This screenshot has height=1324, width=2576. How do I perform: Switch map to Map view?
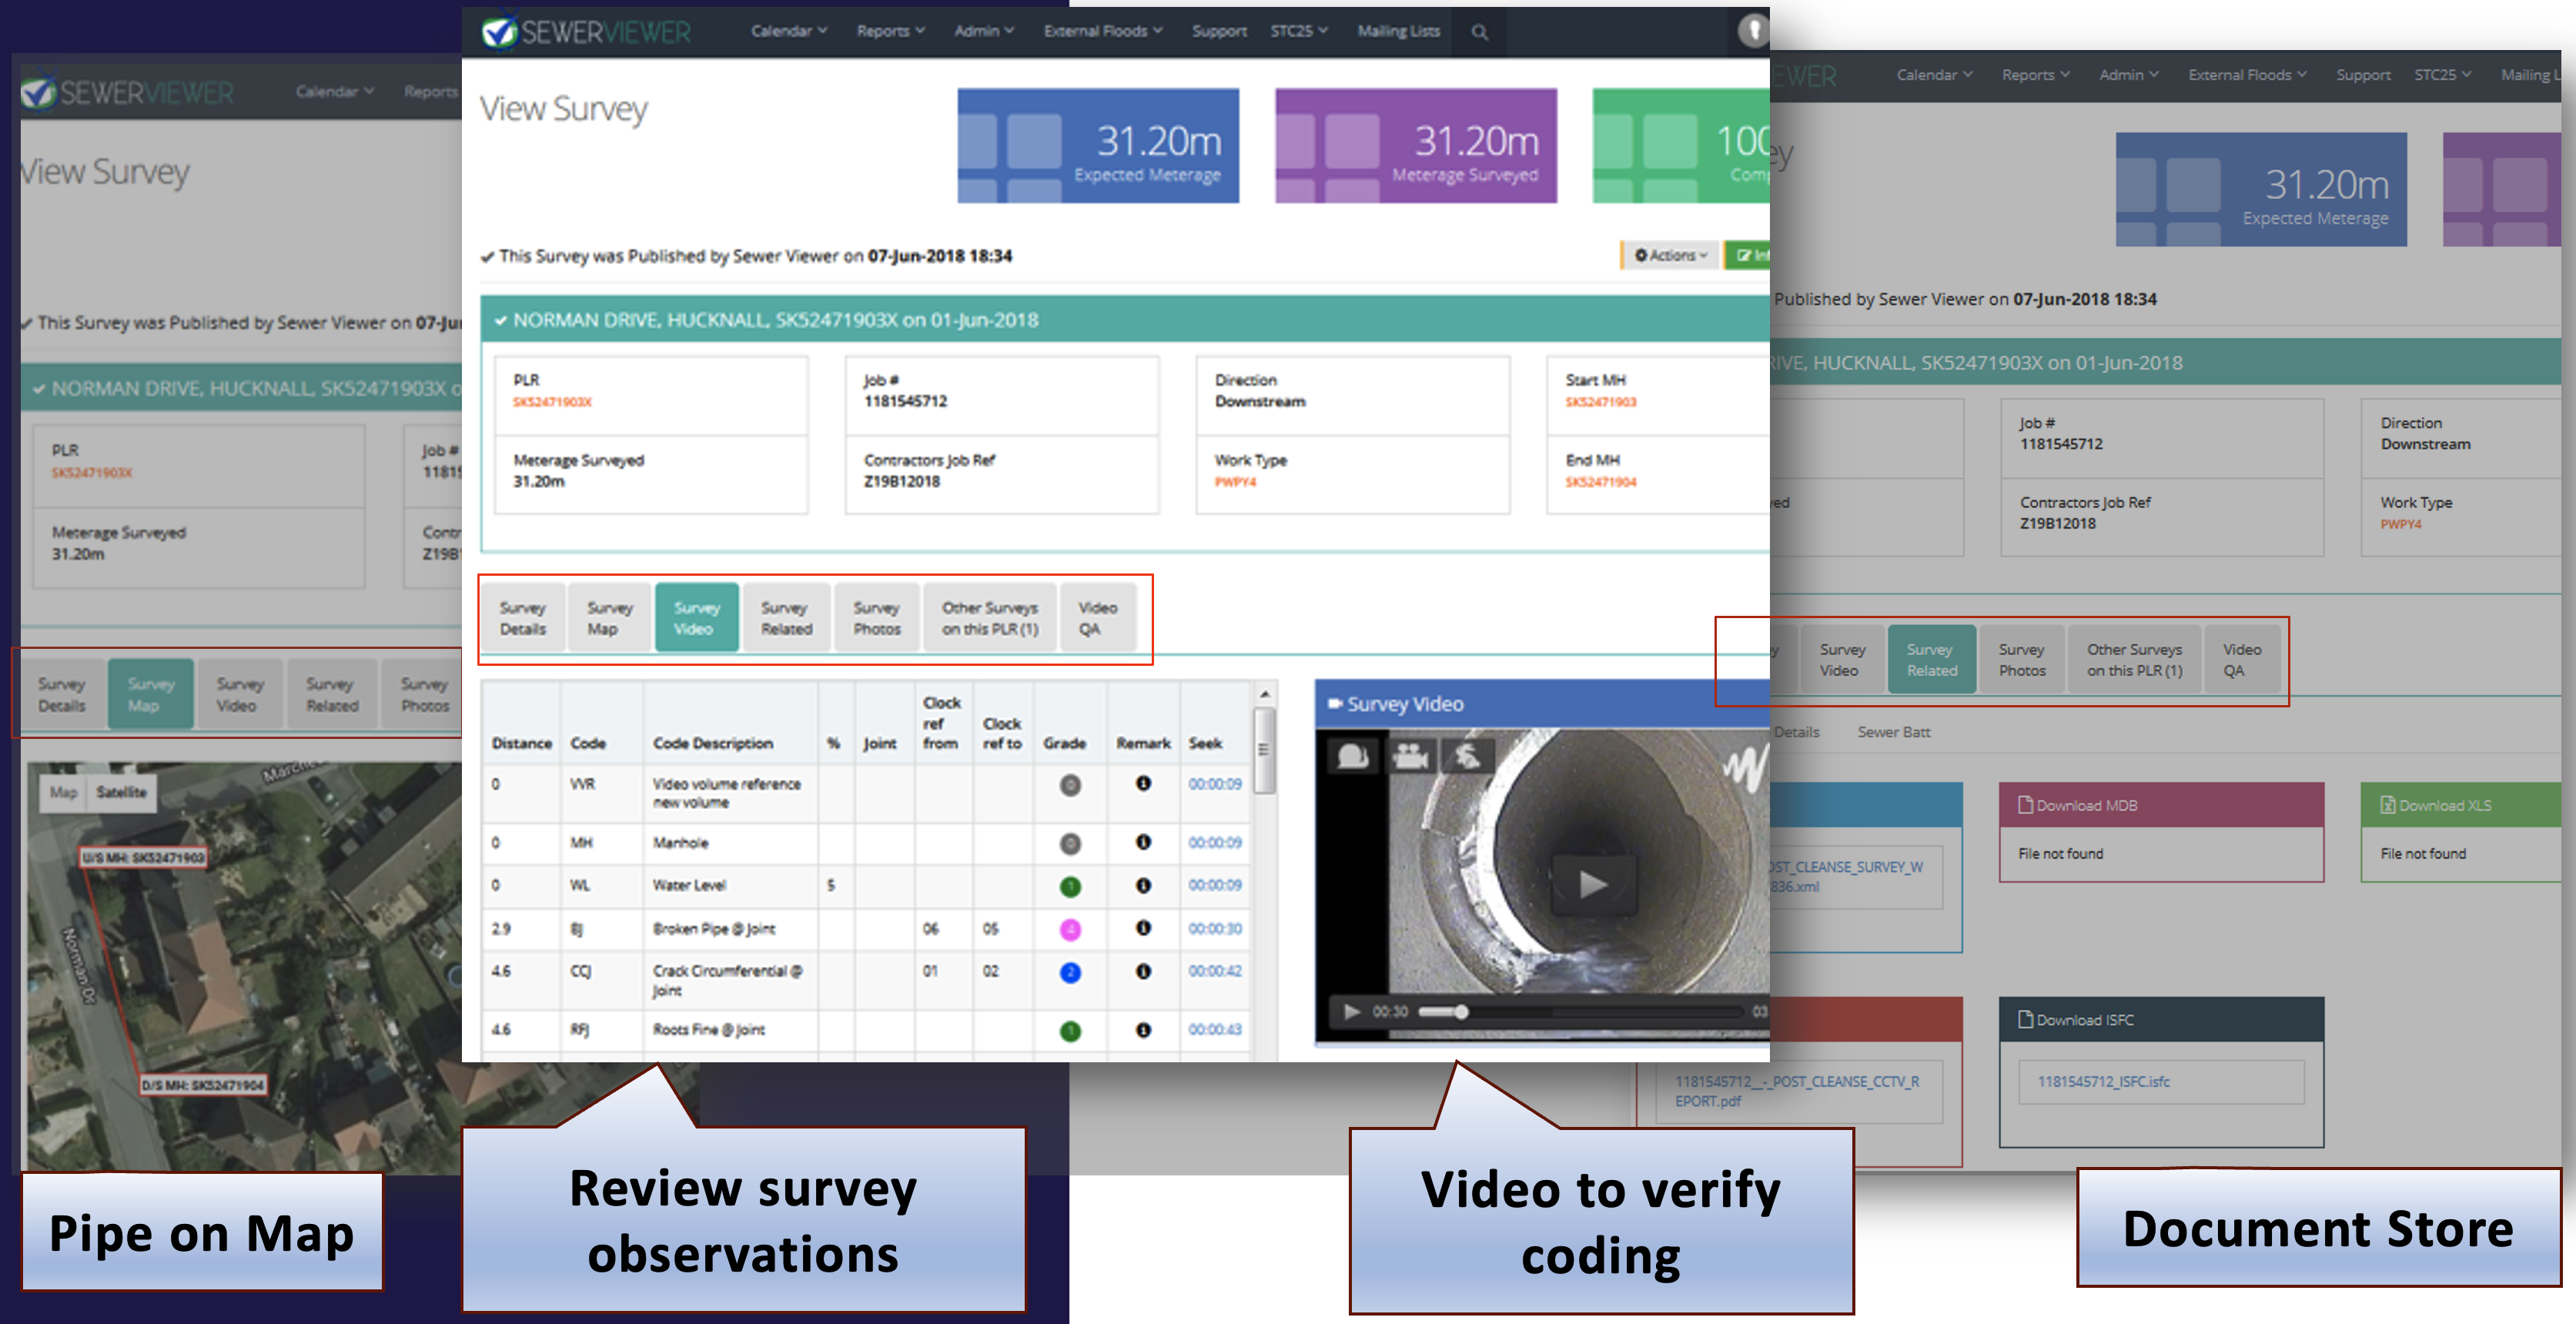63,792
